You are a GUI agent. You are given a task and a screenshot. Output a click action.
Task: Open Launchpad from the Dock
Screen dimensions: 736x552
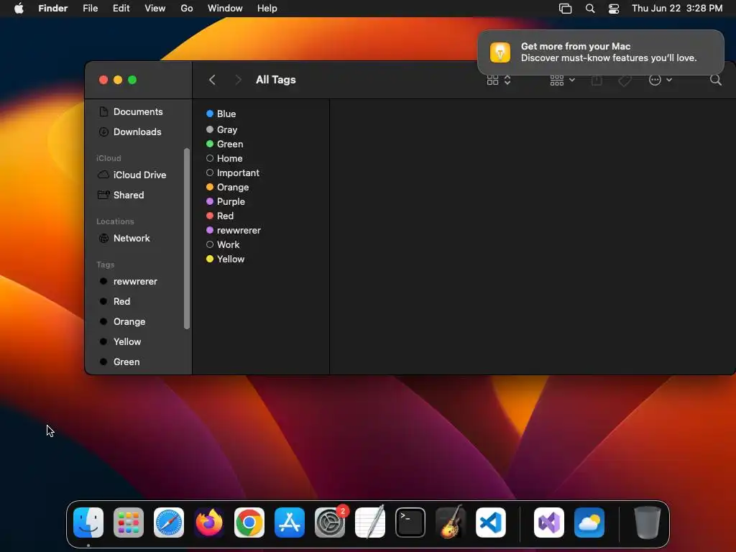(129, 523)
